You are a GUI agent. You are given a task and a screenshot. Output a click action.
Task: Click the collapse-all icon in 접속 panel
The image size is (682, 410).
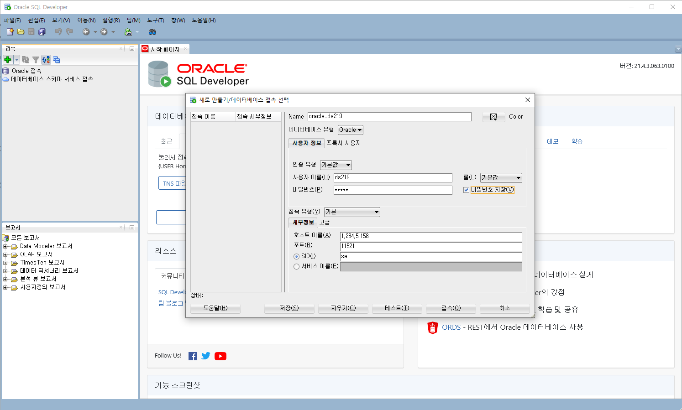coord(57,60)
